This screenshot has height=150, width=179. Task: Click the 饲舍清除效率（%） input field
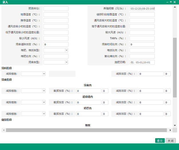(56, 44)
